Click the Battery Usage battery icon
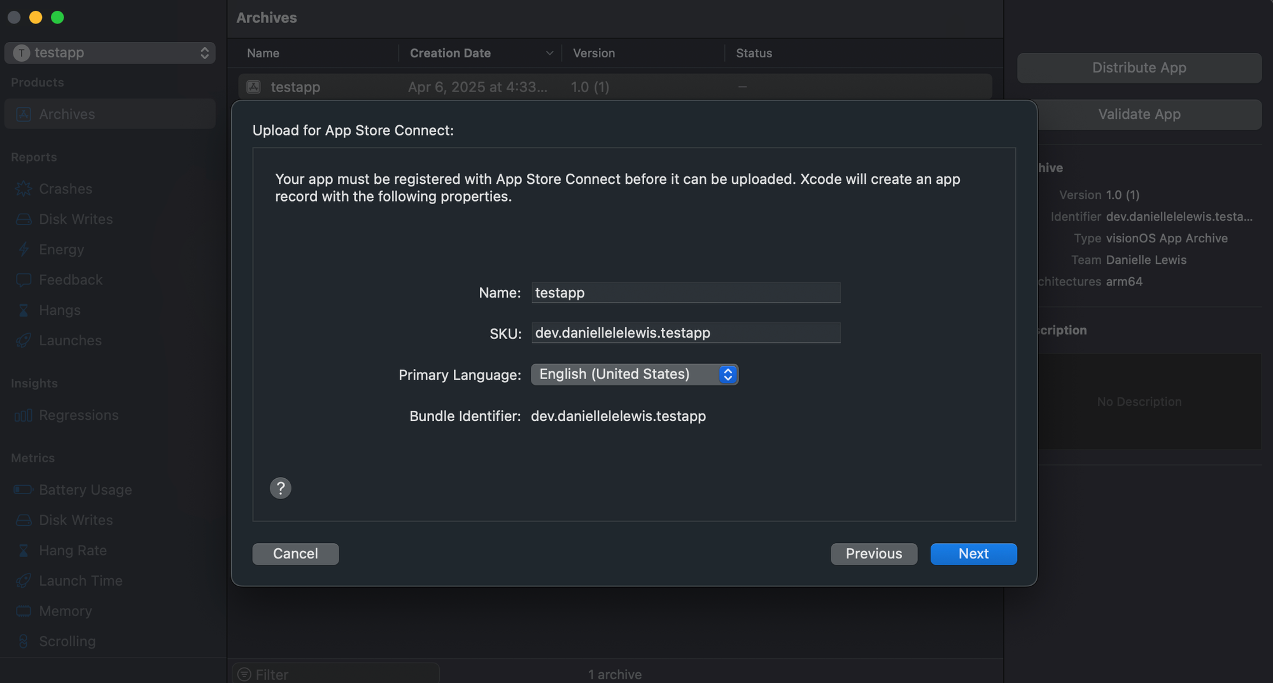The width and height of the screenshot is (1273, 683). tap(24, 490)
